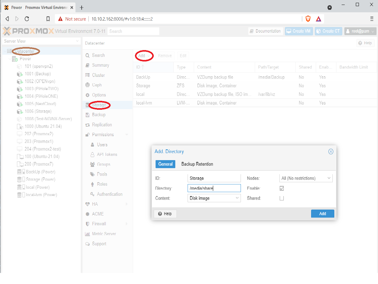Viewport: 378px width, 284px height.
Task: Click the Options gear icon entry
Action: pos(87,95)
